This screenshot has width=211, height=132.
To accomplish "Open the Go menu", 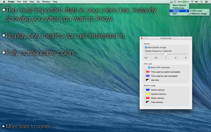I will pyautogui.click(x=38, y=2).
